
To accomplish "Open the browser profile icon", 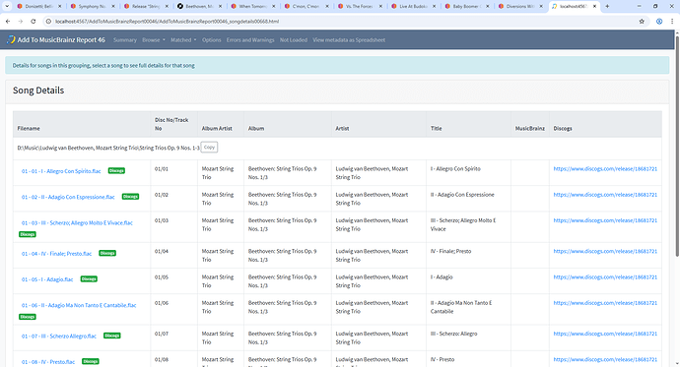I will point(659,22).
